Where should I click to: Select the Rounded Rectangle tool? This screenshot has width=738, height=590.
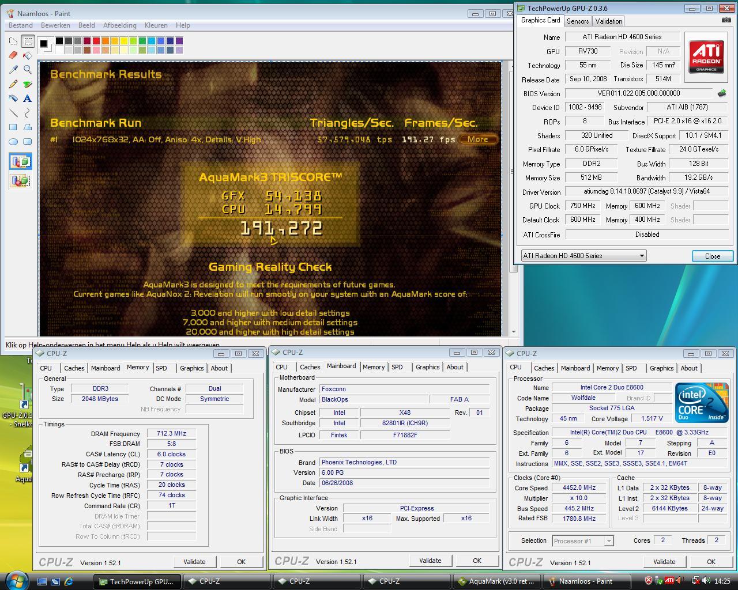point(28,142)
